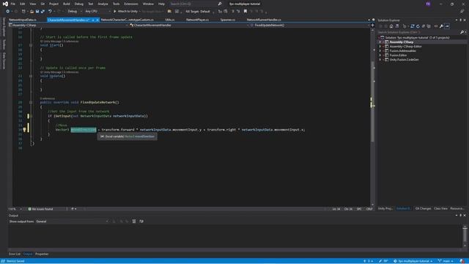Image resolution: width=469 pixels, height=264 pixels.
Task: Click No issues found indicator
Action: click(x=41, y=209)
